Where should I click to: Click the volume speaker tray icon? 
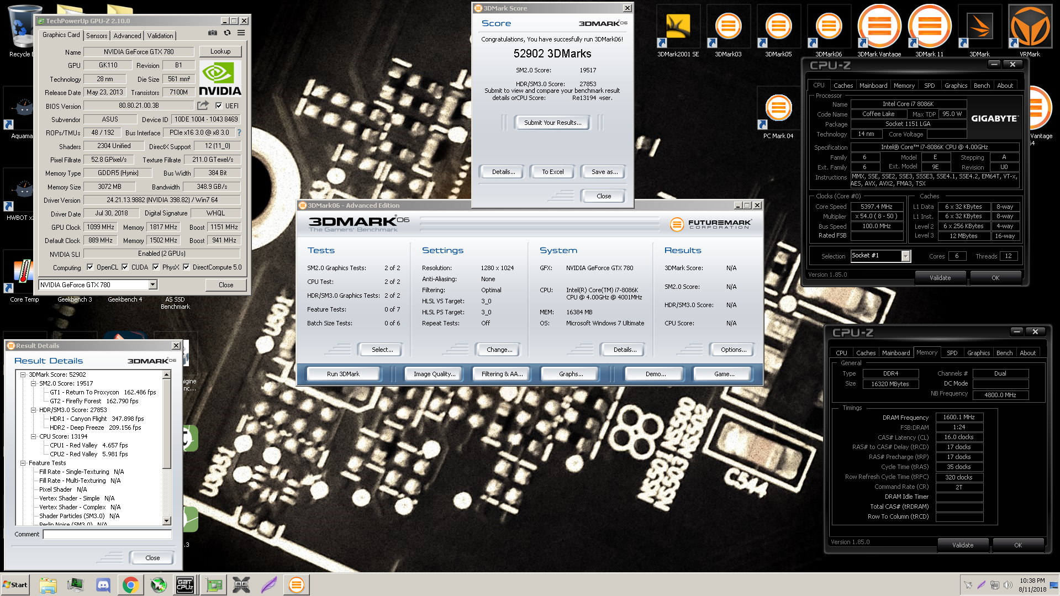(x=1008, y=585)
